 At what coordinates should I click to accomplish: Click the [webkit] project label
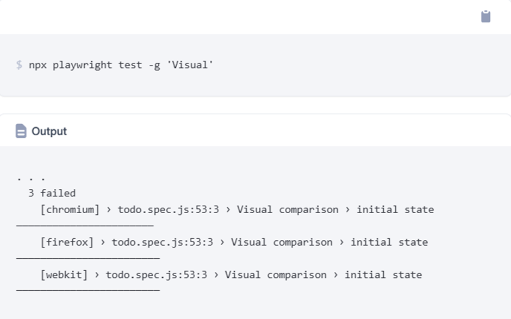pos(64,275)
